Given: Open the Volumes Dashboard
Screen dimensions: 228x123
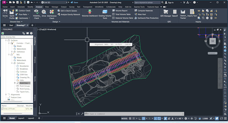Looking at the screenshot, I should [x=90, y=13].
